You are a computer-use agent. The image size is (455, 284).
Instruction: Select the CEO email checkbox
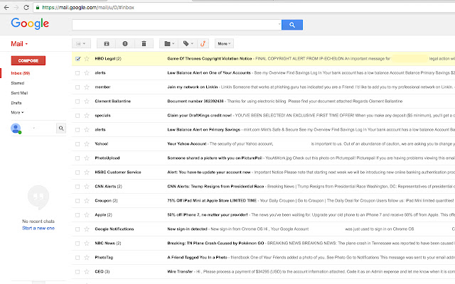(x=77, y=272)
